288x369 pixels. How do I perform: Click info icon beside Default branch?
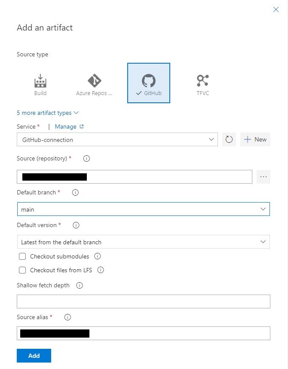pyautogui.click(x=75, y=193)
